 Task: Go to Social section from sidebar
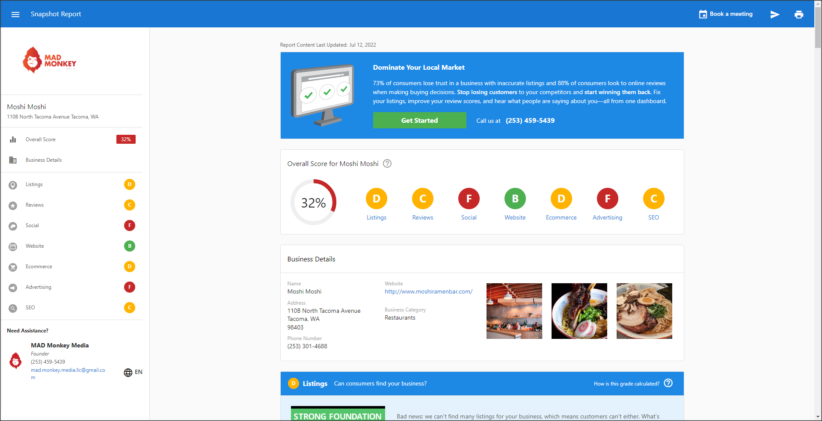tap(72, 225)
